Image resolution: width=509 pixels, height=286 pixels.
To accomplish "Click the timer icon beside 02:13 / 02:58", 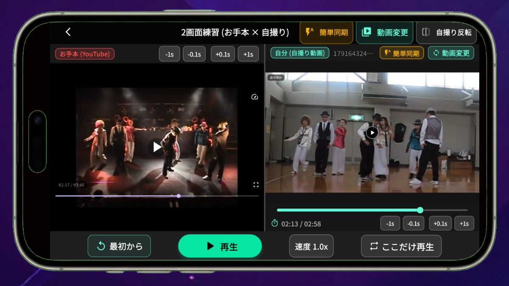I will (x=274, y=223).
